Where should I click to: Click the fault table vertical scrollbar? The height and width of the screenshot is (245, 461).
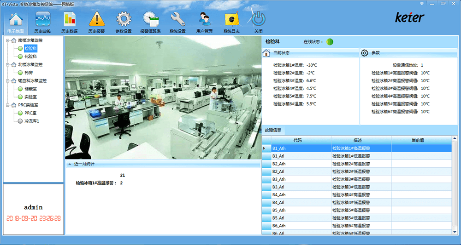[x=455, y=185]
